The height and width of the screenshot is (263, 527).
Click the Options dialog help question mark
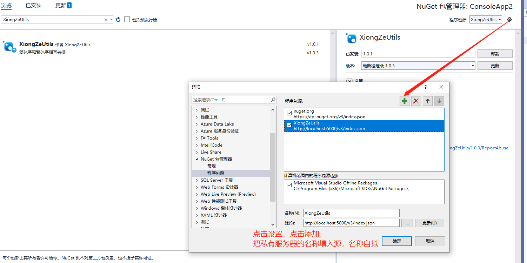(426, 87)
